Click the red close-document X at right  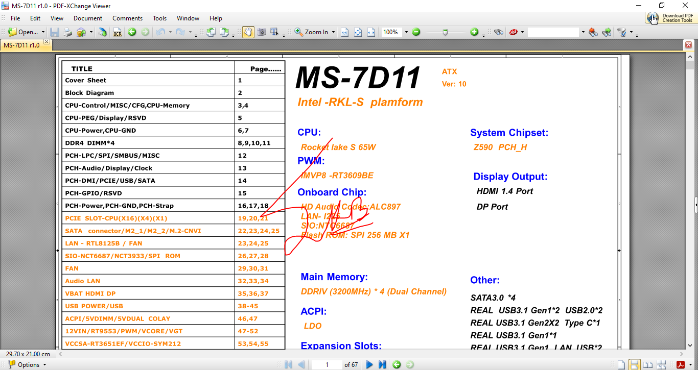[x=688, y=45]
